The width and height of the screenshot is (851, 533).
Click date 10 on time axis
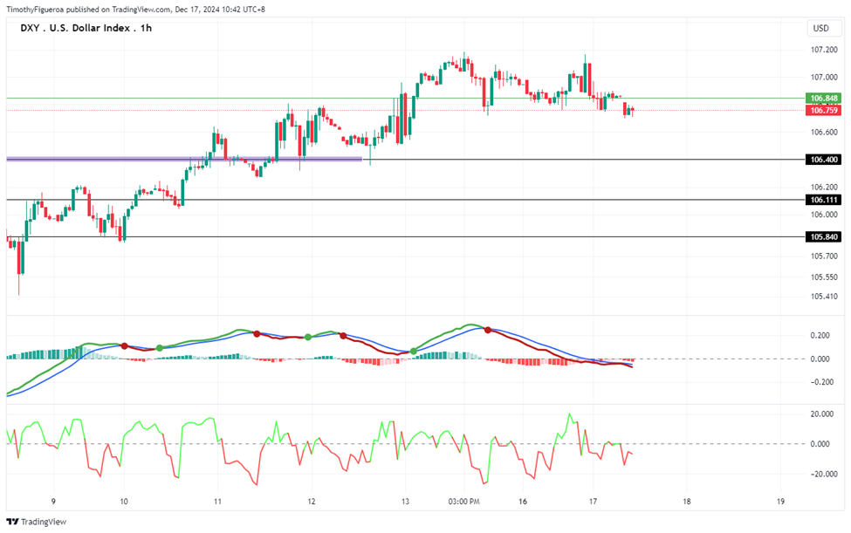point(124,502)
